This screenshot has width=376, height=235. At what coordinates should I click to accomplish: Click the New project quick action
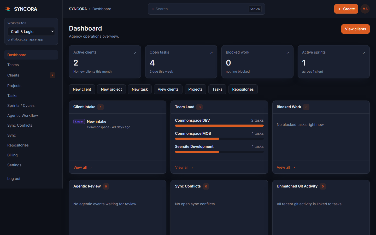(111, 89)
